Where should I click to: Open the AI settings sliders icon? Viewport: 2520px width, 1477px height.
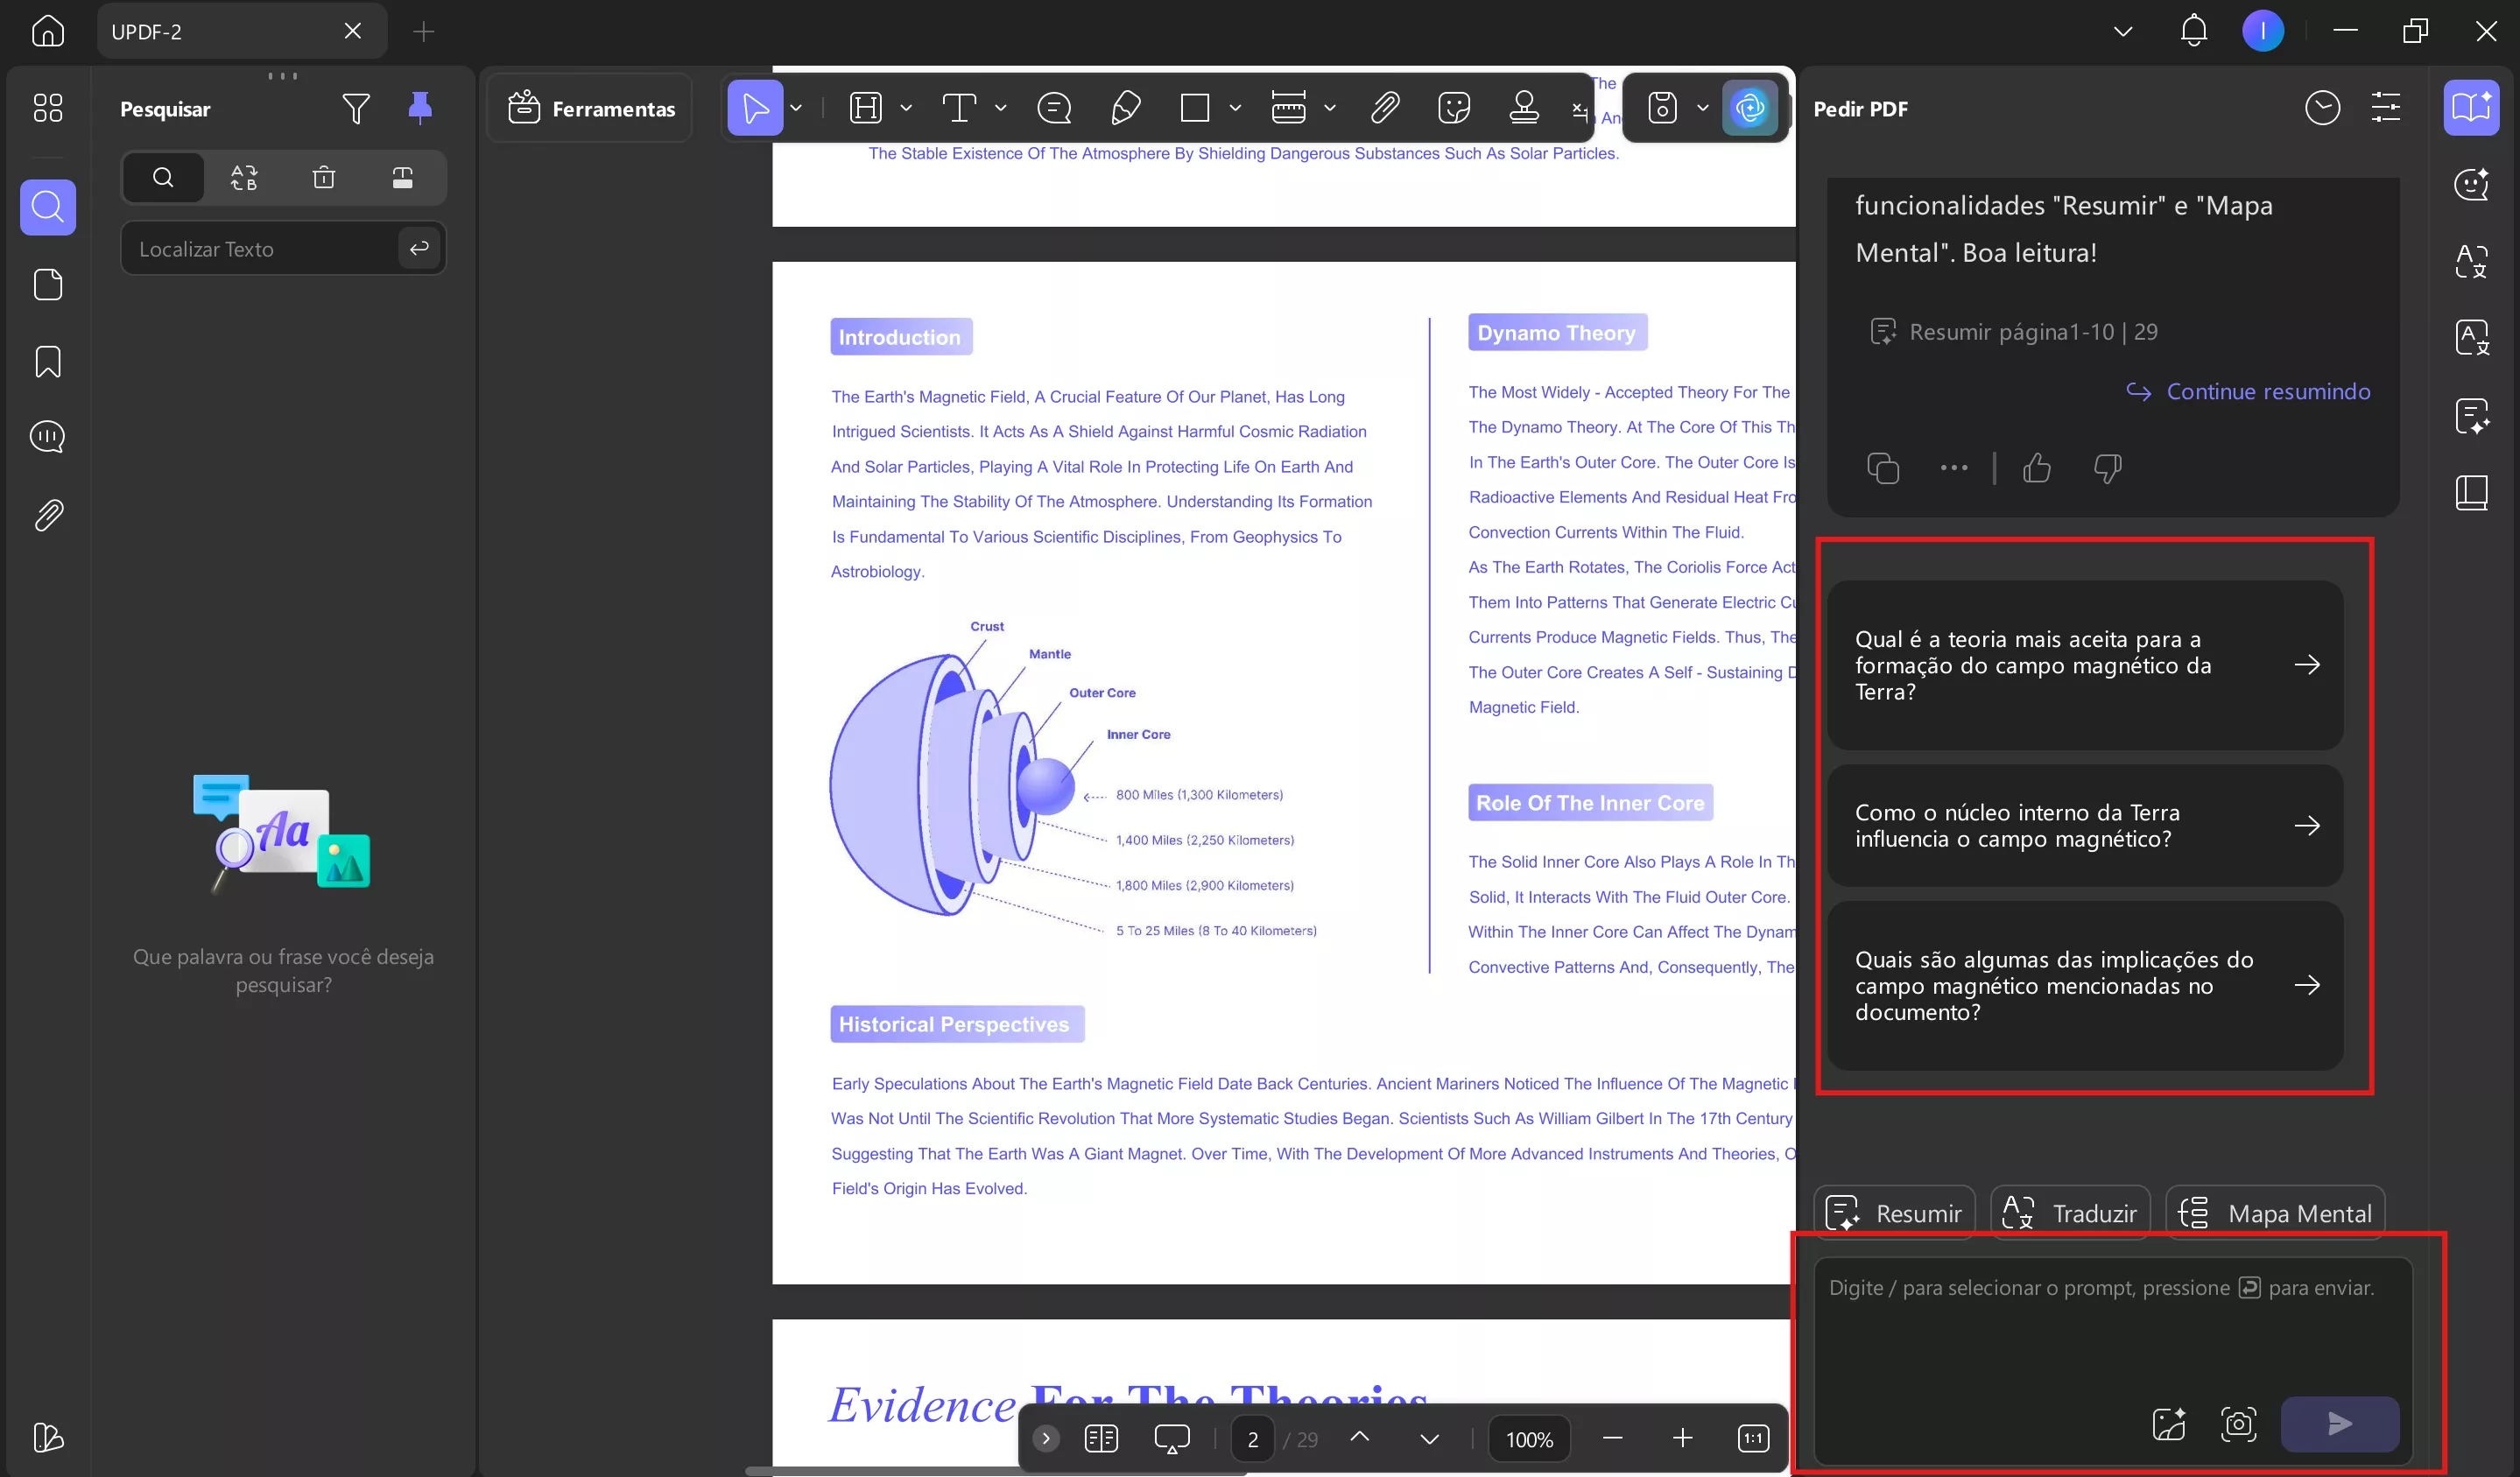[x=2386, y=108]
